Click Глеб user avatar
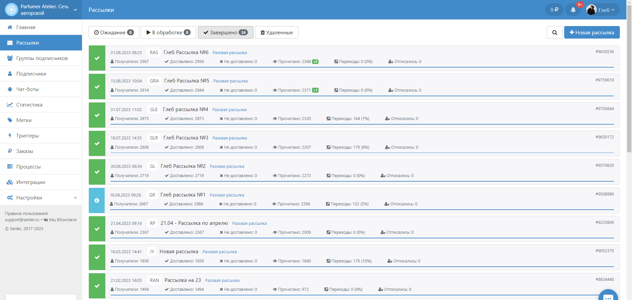632x300 pixels. [591, 10]
